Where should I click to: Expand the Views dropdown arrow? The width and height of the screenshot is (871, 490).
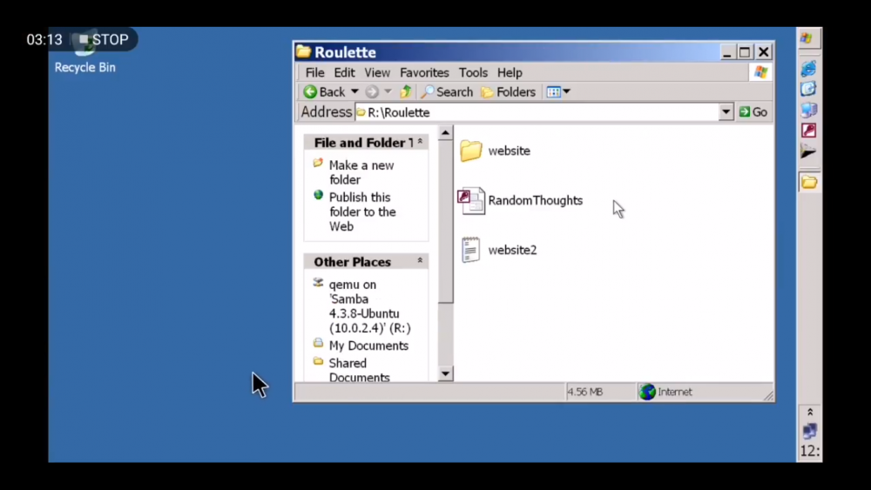pyautogui.click(x=567, y=91)
